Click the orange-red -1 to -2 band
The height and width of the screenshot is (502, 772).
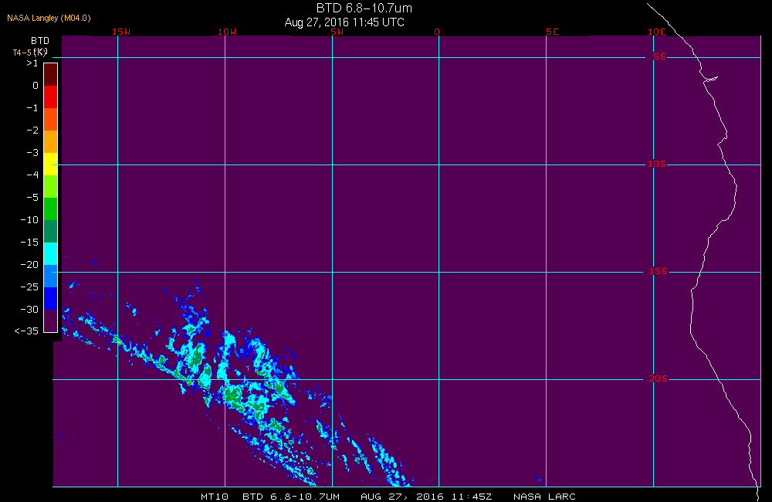click(51, 119)
